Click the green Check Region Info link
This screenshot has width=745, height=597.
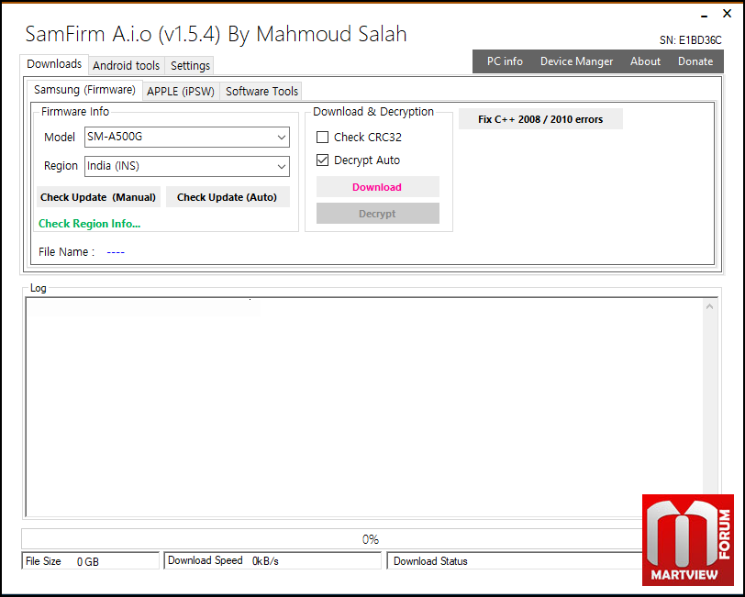pos(89,224)
